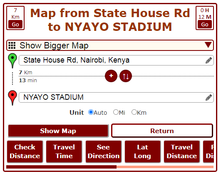The image size is (221, 174).
Task: Click the Go button under 7 Km
Action: click(x=15, y=25)
